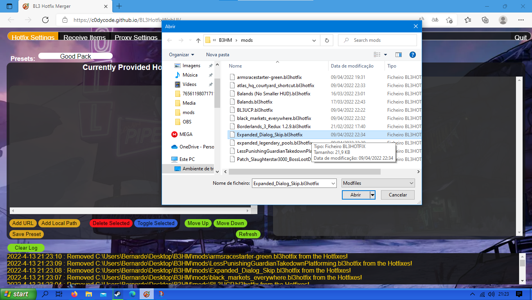
Task: Refresh the mods folder listing in dialog
Action: click(327, 40)
